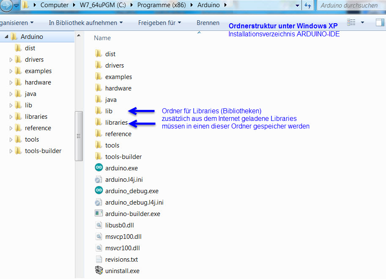Image resolution: width=386 pixels, height=279 pixels.
Task: Expand the reference node in the tree
Action: click(11, 128)
